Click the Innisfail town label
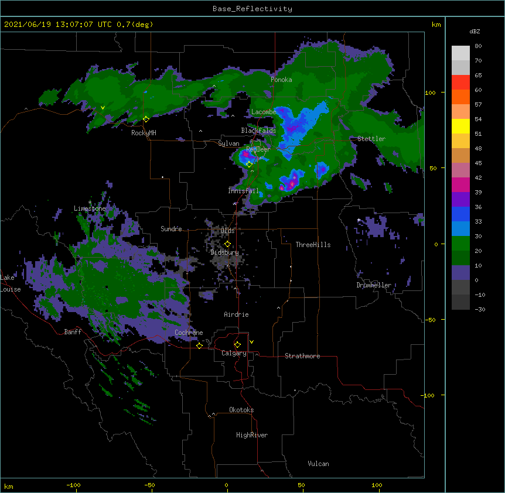The image size is (505, 493). 243,191
